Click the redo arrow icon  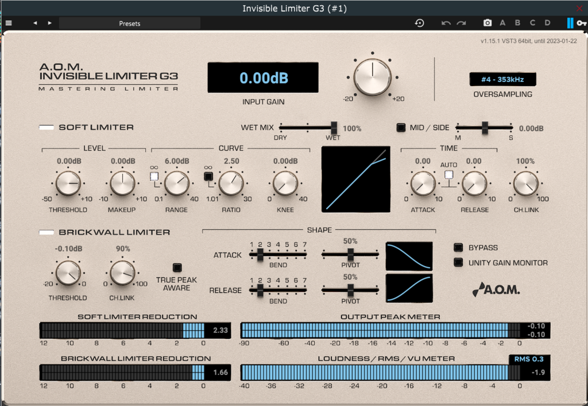(461, 23)
